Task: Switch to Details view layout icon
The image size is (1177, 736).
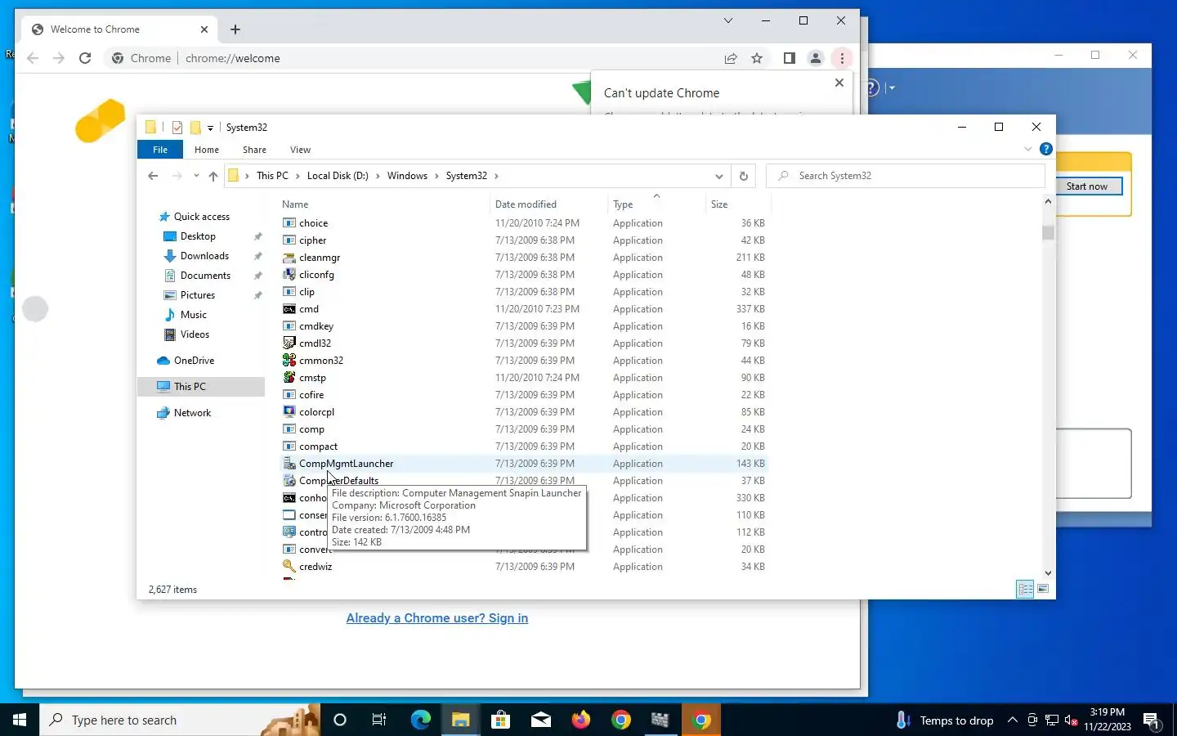Action: point(1025,589)
